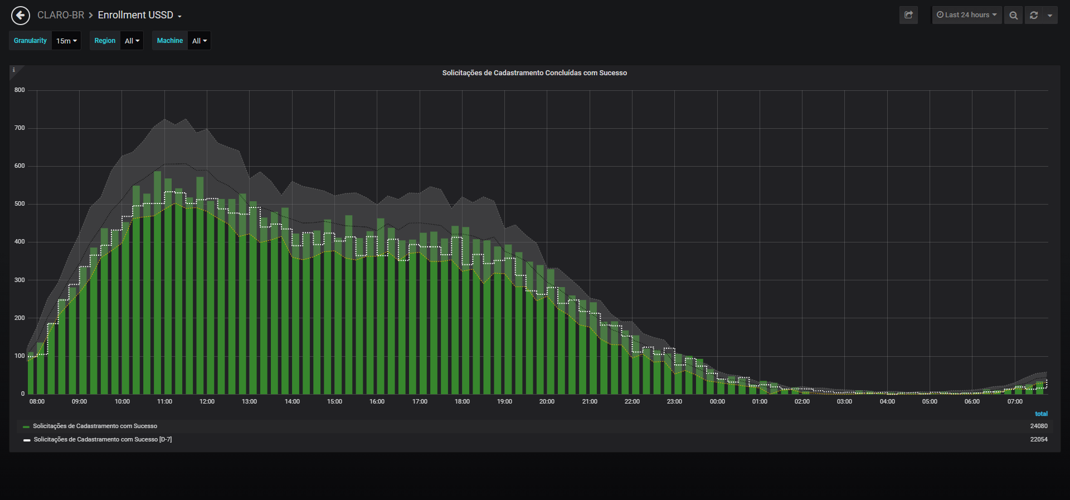Viewport: 1070px width, 500px height.
Task: Click the Granularity variable label
Action: point(31,41)
